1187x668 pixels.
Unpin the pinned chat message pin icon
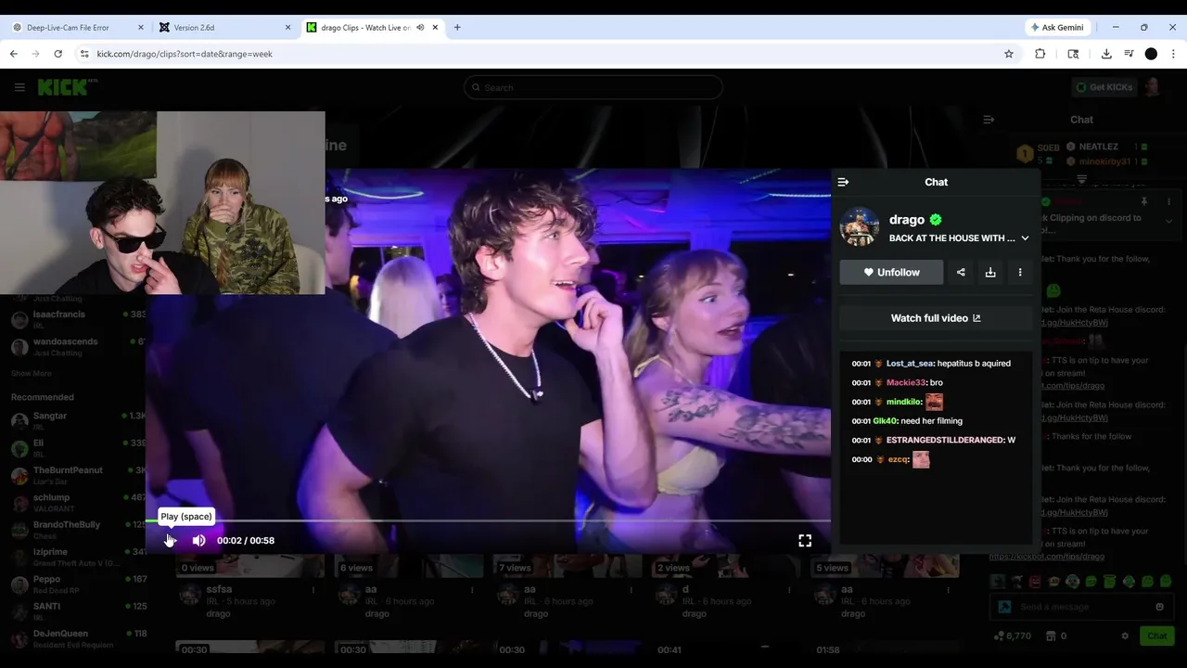[1143, 202]
